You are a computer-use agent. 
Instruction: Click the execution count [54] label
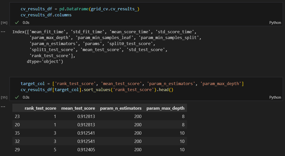pyautogui.click(x=4, y=22)
